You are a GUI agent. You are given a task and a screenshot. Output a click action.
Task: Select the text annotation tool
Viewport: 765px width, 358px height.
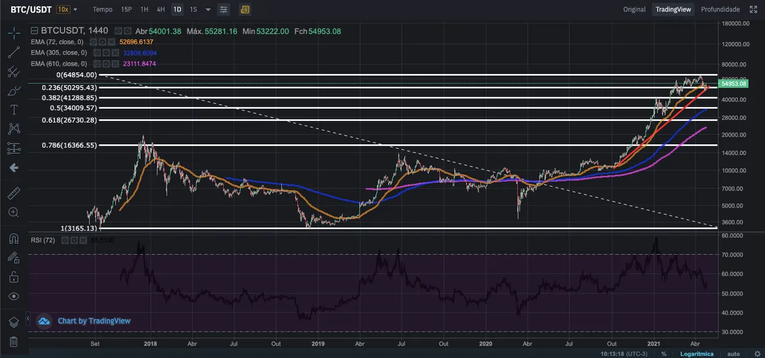(x=14, y=110)
